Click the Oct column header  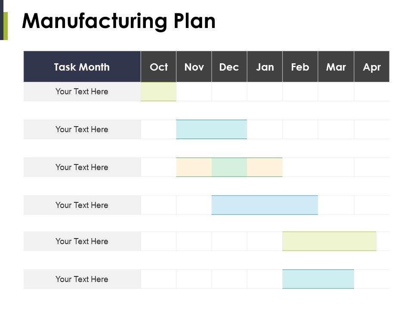point(158,67)
